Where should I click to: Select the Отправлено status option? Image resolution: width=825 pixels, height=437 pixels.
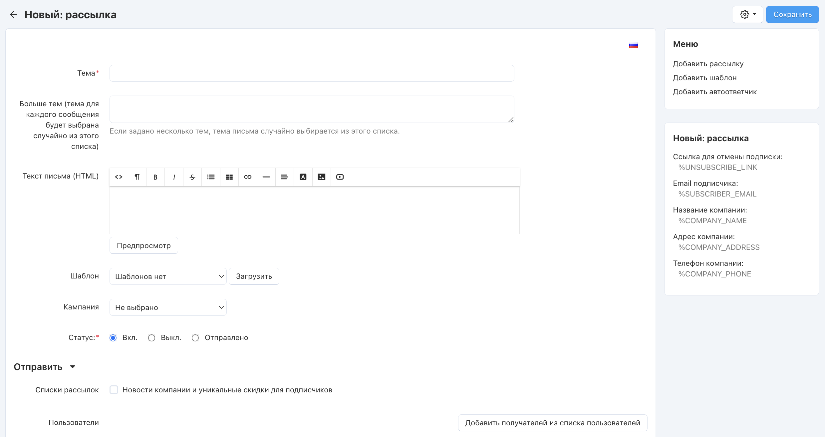pyautogui.click(x=195, y=338)
